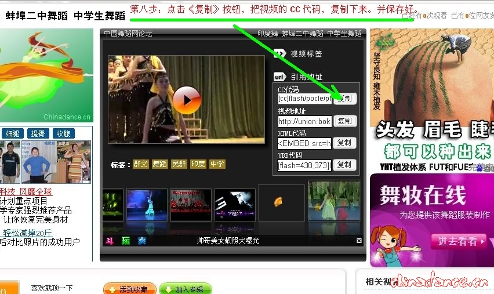Click the 视频地址 field with http://union.bok
This screenshot has width=494, height=294.
pos(304,121)
